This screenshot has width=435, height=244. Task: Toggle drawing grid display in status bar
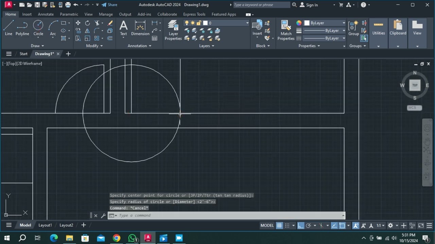[279, 225]
